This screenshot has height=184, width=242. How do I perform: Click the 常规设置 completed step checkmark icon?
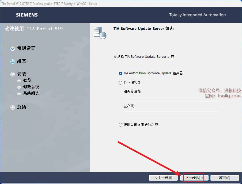[13, 49]
